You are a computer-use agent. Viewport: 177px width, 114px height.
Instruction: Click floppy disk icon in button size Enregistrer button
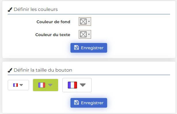76,103
